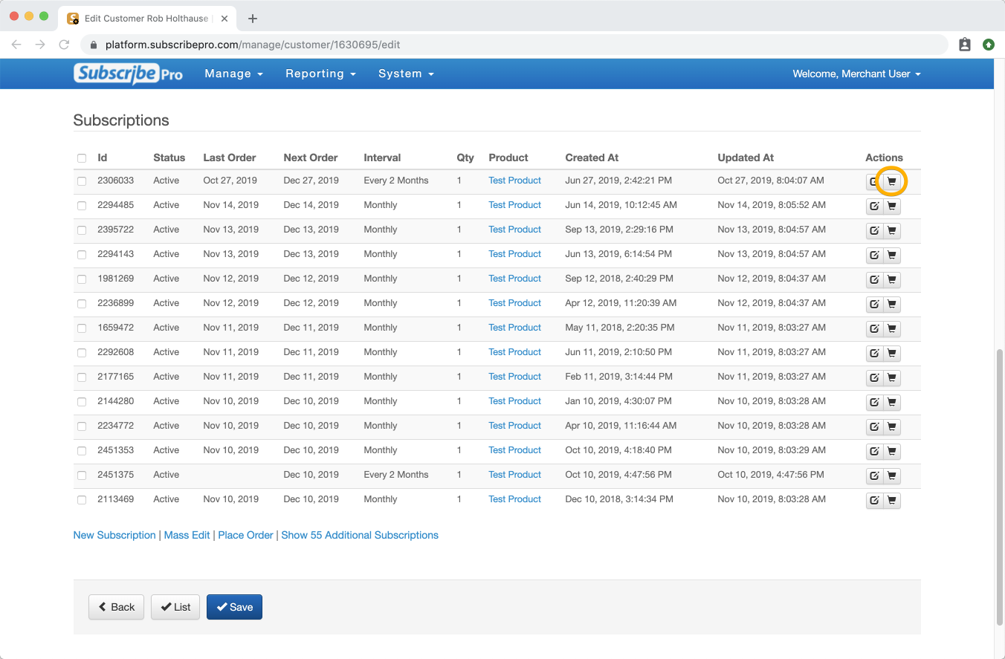1005x659 pixels.
Task: Click the edit icon for subscription 2294485
Action: coord(874,207)
